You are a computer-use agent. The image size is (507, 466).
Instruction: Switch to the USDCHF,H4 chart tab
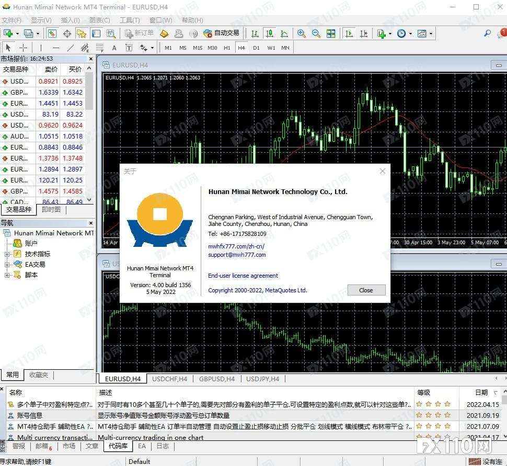(x=169, y=379)
